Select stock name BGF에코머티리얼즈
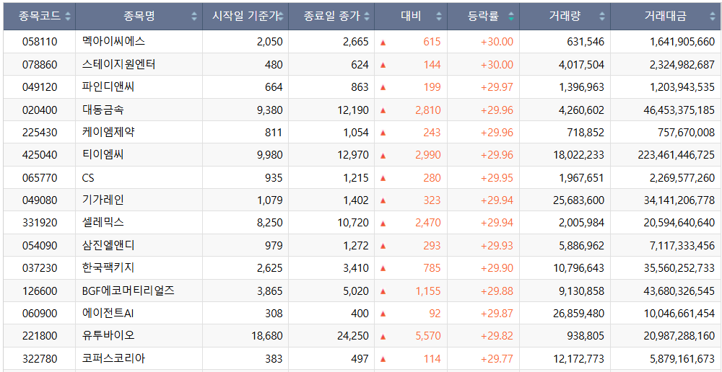The height and width of the screenshot is (372, 722). click(x=129, y=291)
